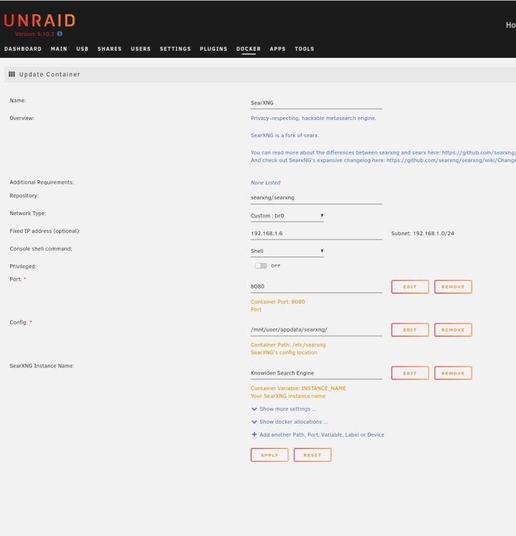516x536 pixels.
Task: Click the Update Container grid icon
Action: tap(11, 74)
